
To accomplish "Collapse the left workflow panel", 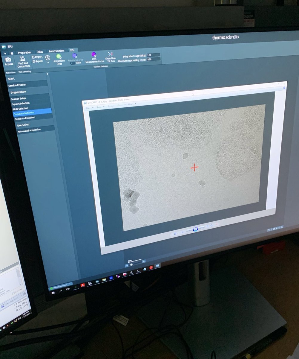I will tap(47, 74).
